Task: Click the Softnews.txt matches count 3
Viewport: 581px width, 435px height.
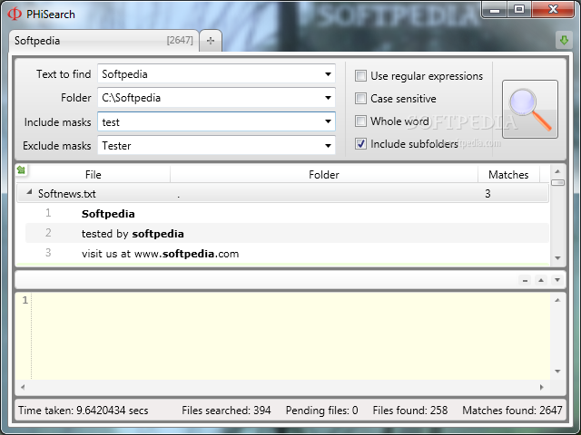Action: [x=487, y=193]
